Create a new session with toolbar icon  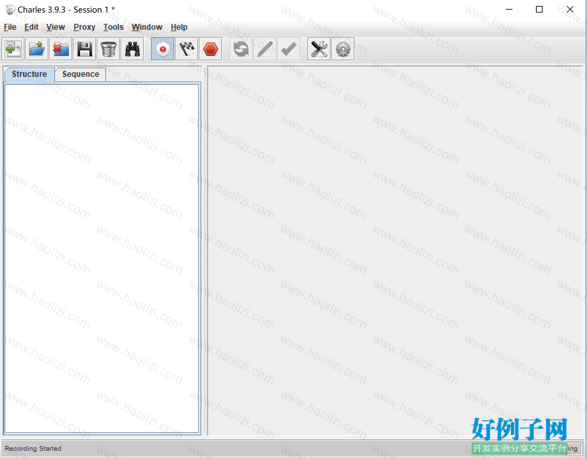(13, 49)
